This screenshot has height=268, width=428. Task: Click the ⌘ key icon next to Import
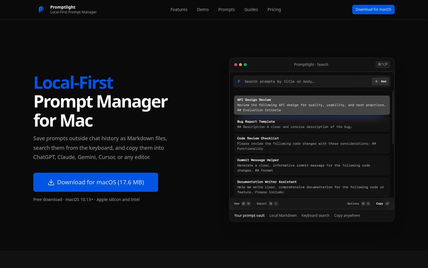271,204
